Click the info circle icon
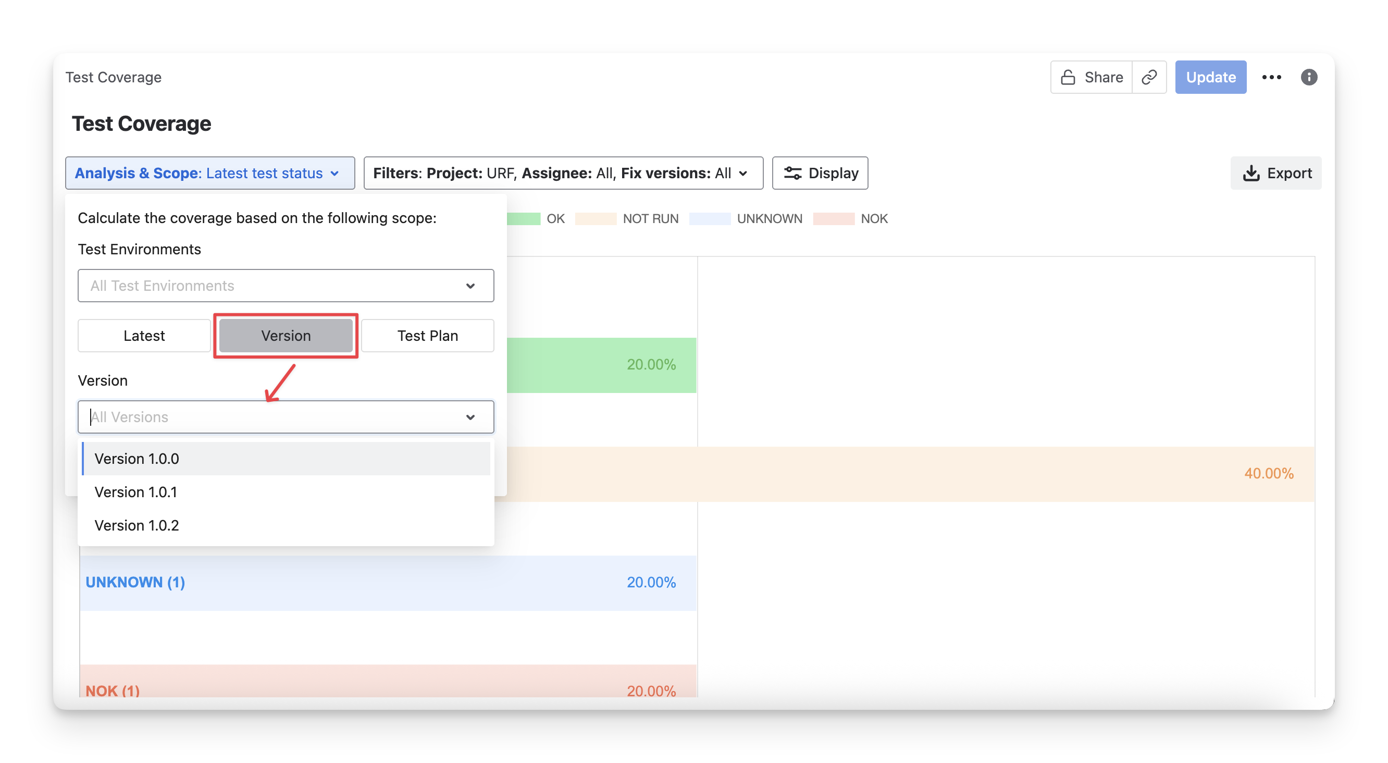 coord(1308,77)
